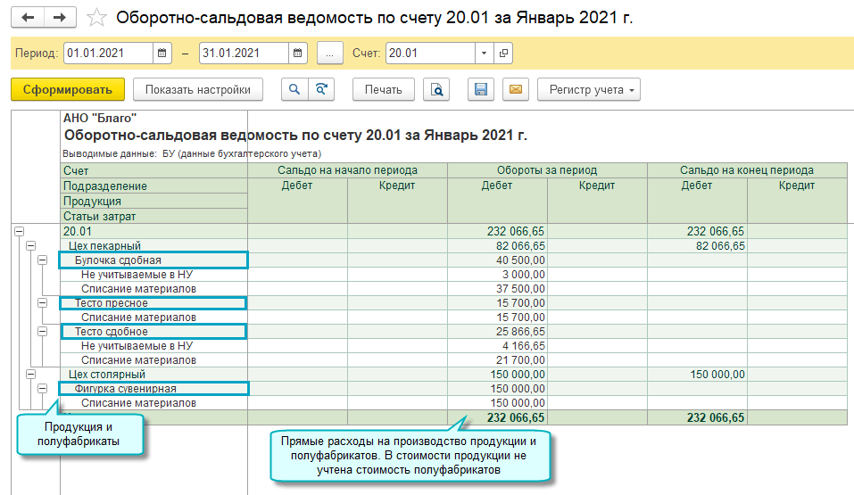854x495 pixels.
Task: Click Списание материалов under Фигурка сувенирная
Action: click(x=138, y=403)
